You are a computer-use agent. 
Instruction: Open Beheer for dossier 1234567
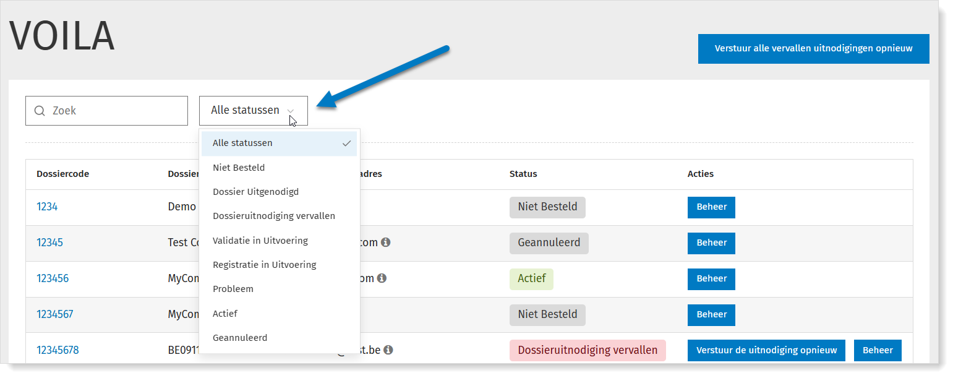coord(711,315)
